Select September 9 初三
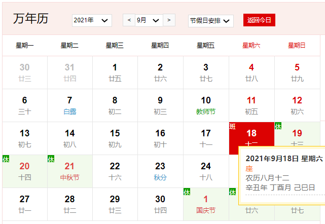Viewport: 325px width, 224px height. [x=160, y=105]
